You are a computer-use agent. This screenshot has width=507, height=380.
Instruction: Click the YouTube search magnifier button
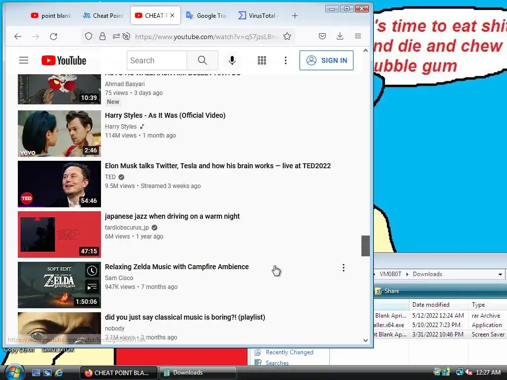point(203,60)
